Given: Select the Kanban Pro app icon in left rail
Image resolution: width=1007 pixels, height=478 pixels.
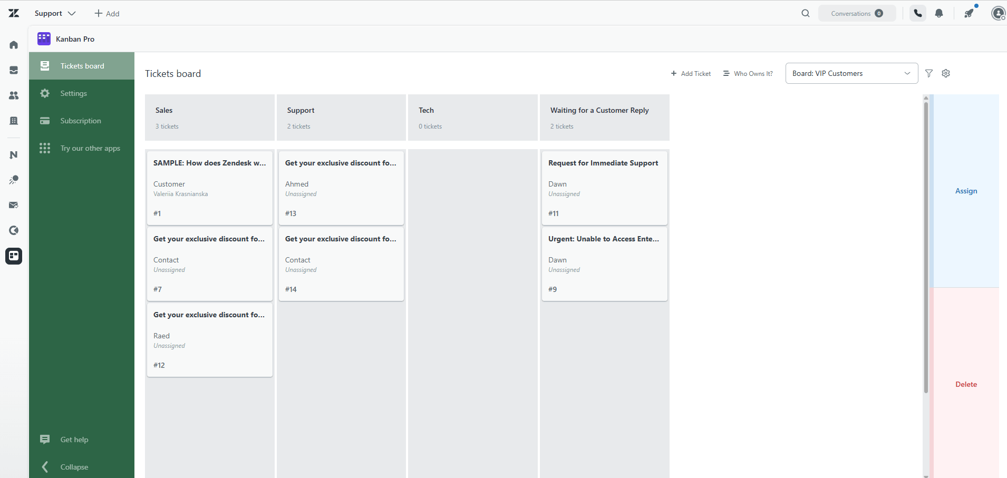Looking at the screenshot, I should pyautogui.click(x=14, y=256).
